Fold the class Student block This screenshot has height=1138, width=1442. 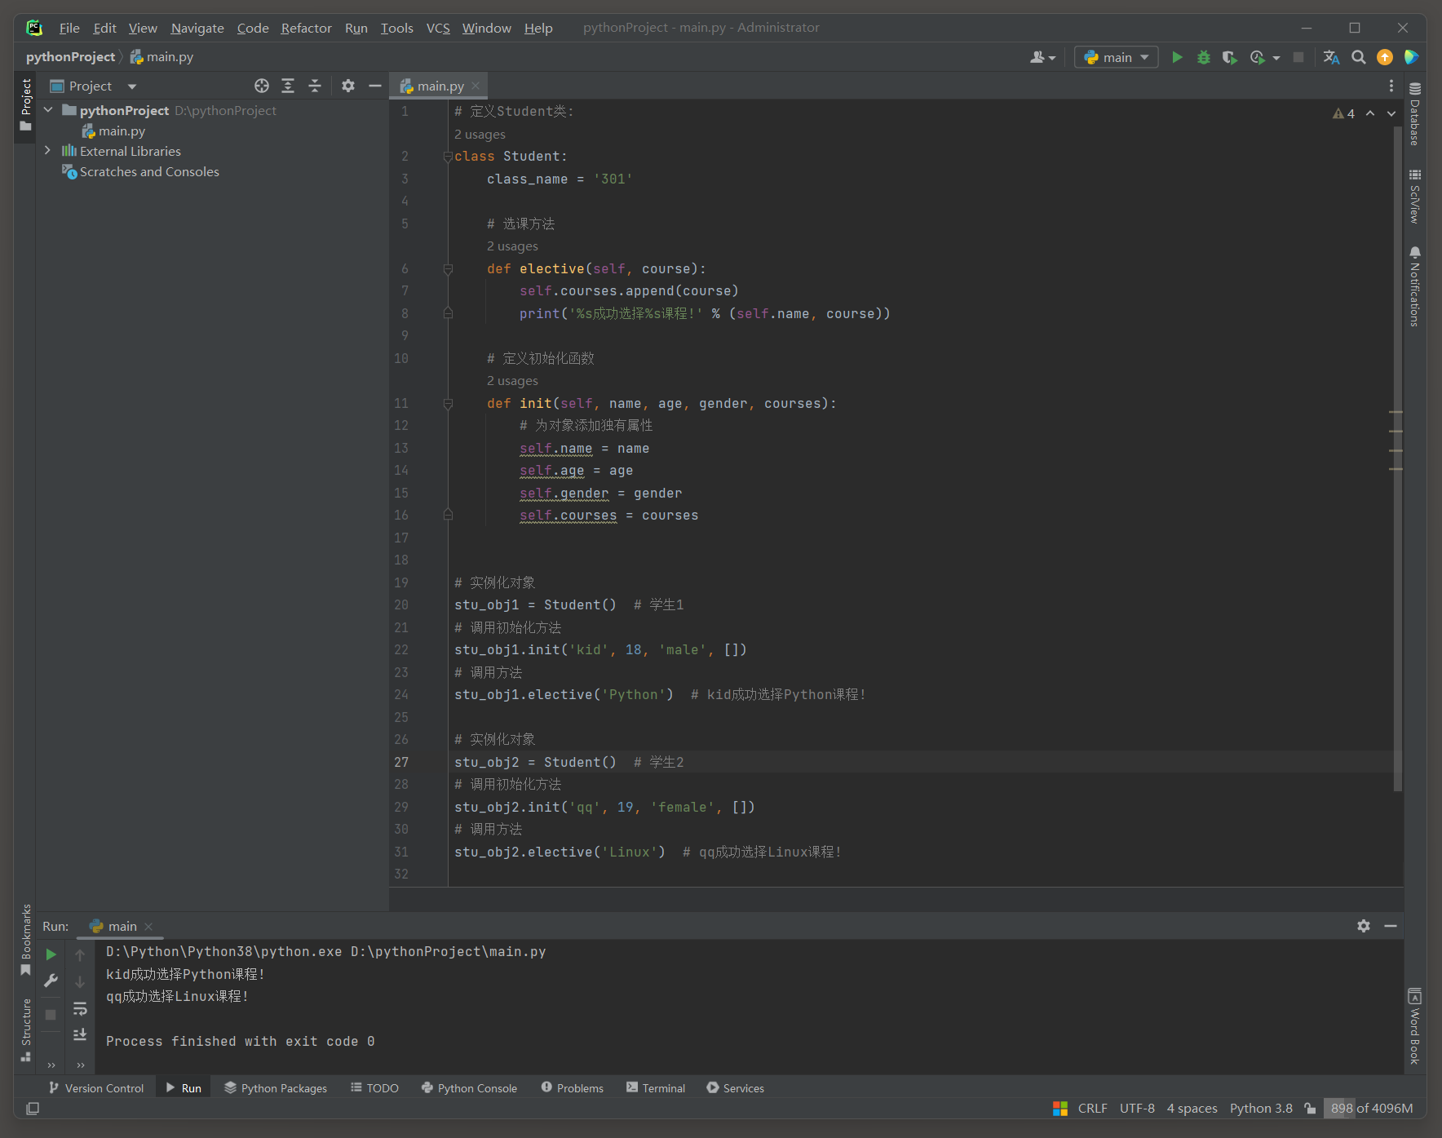448,157
